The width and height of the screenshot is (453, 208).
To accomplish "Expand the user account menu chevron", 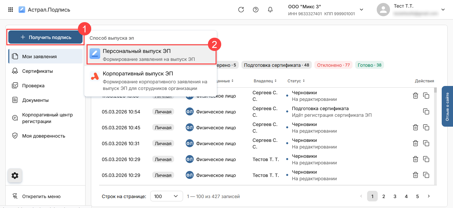I will tap(443, 10).
